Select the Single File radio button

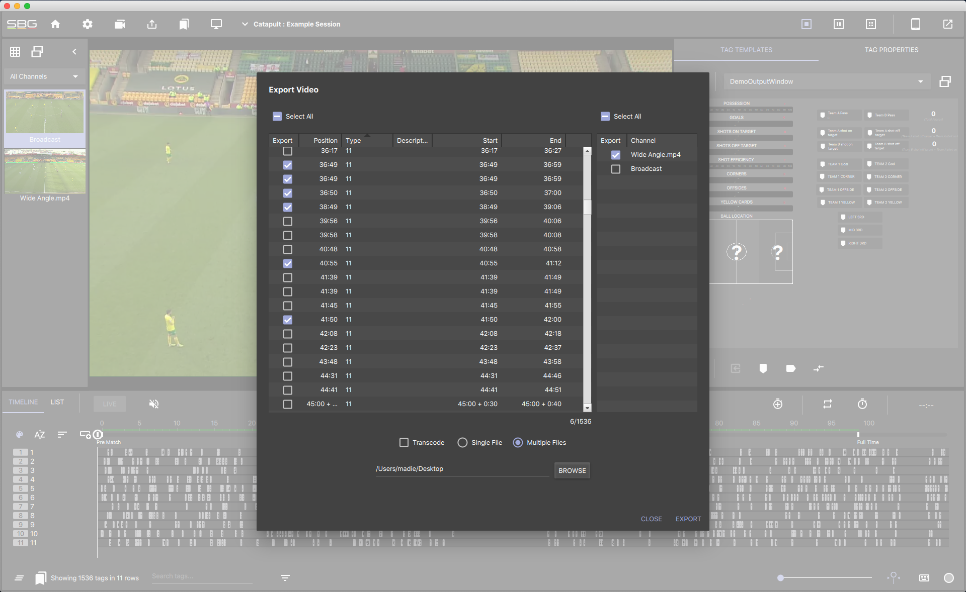(462, 442)
